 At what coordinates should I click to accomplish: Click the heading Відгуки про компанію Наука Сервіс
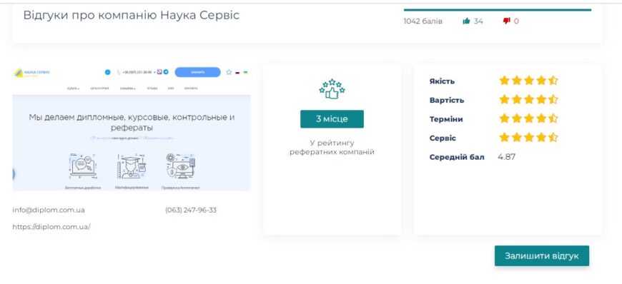(132, 15)
